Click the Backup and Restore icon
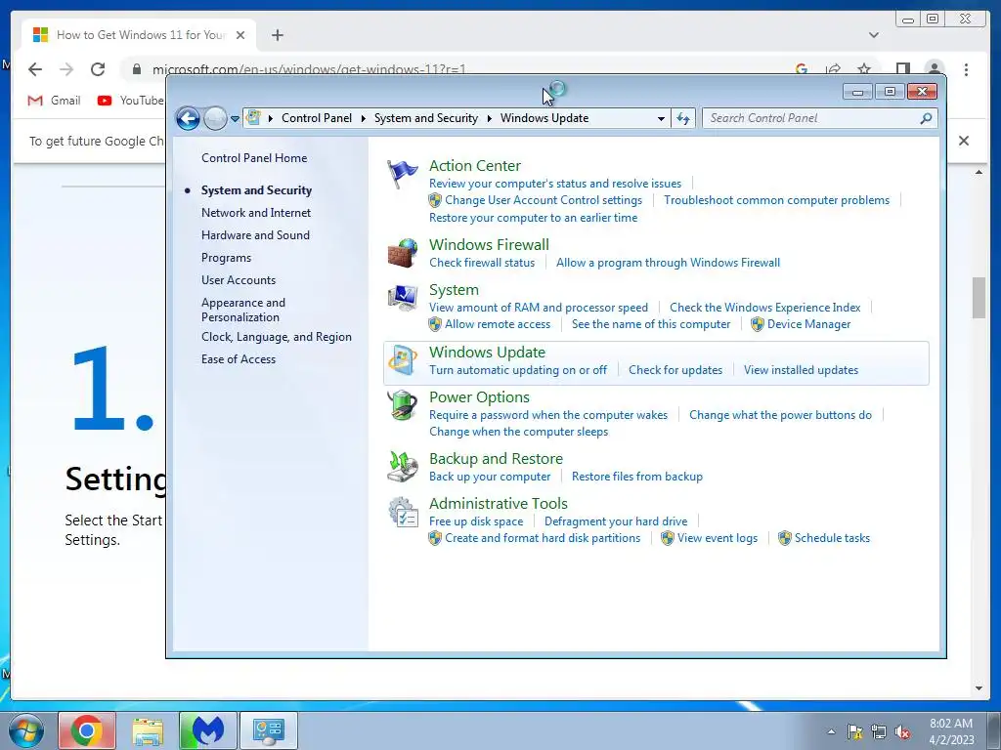This screenshot has height=750, width=1001. coord(402,467)
